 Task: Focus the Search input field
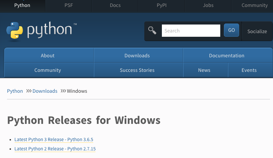(x=191, y=30)
